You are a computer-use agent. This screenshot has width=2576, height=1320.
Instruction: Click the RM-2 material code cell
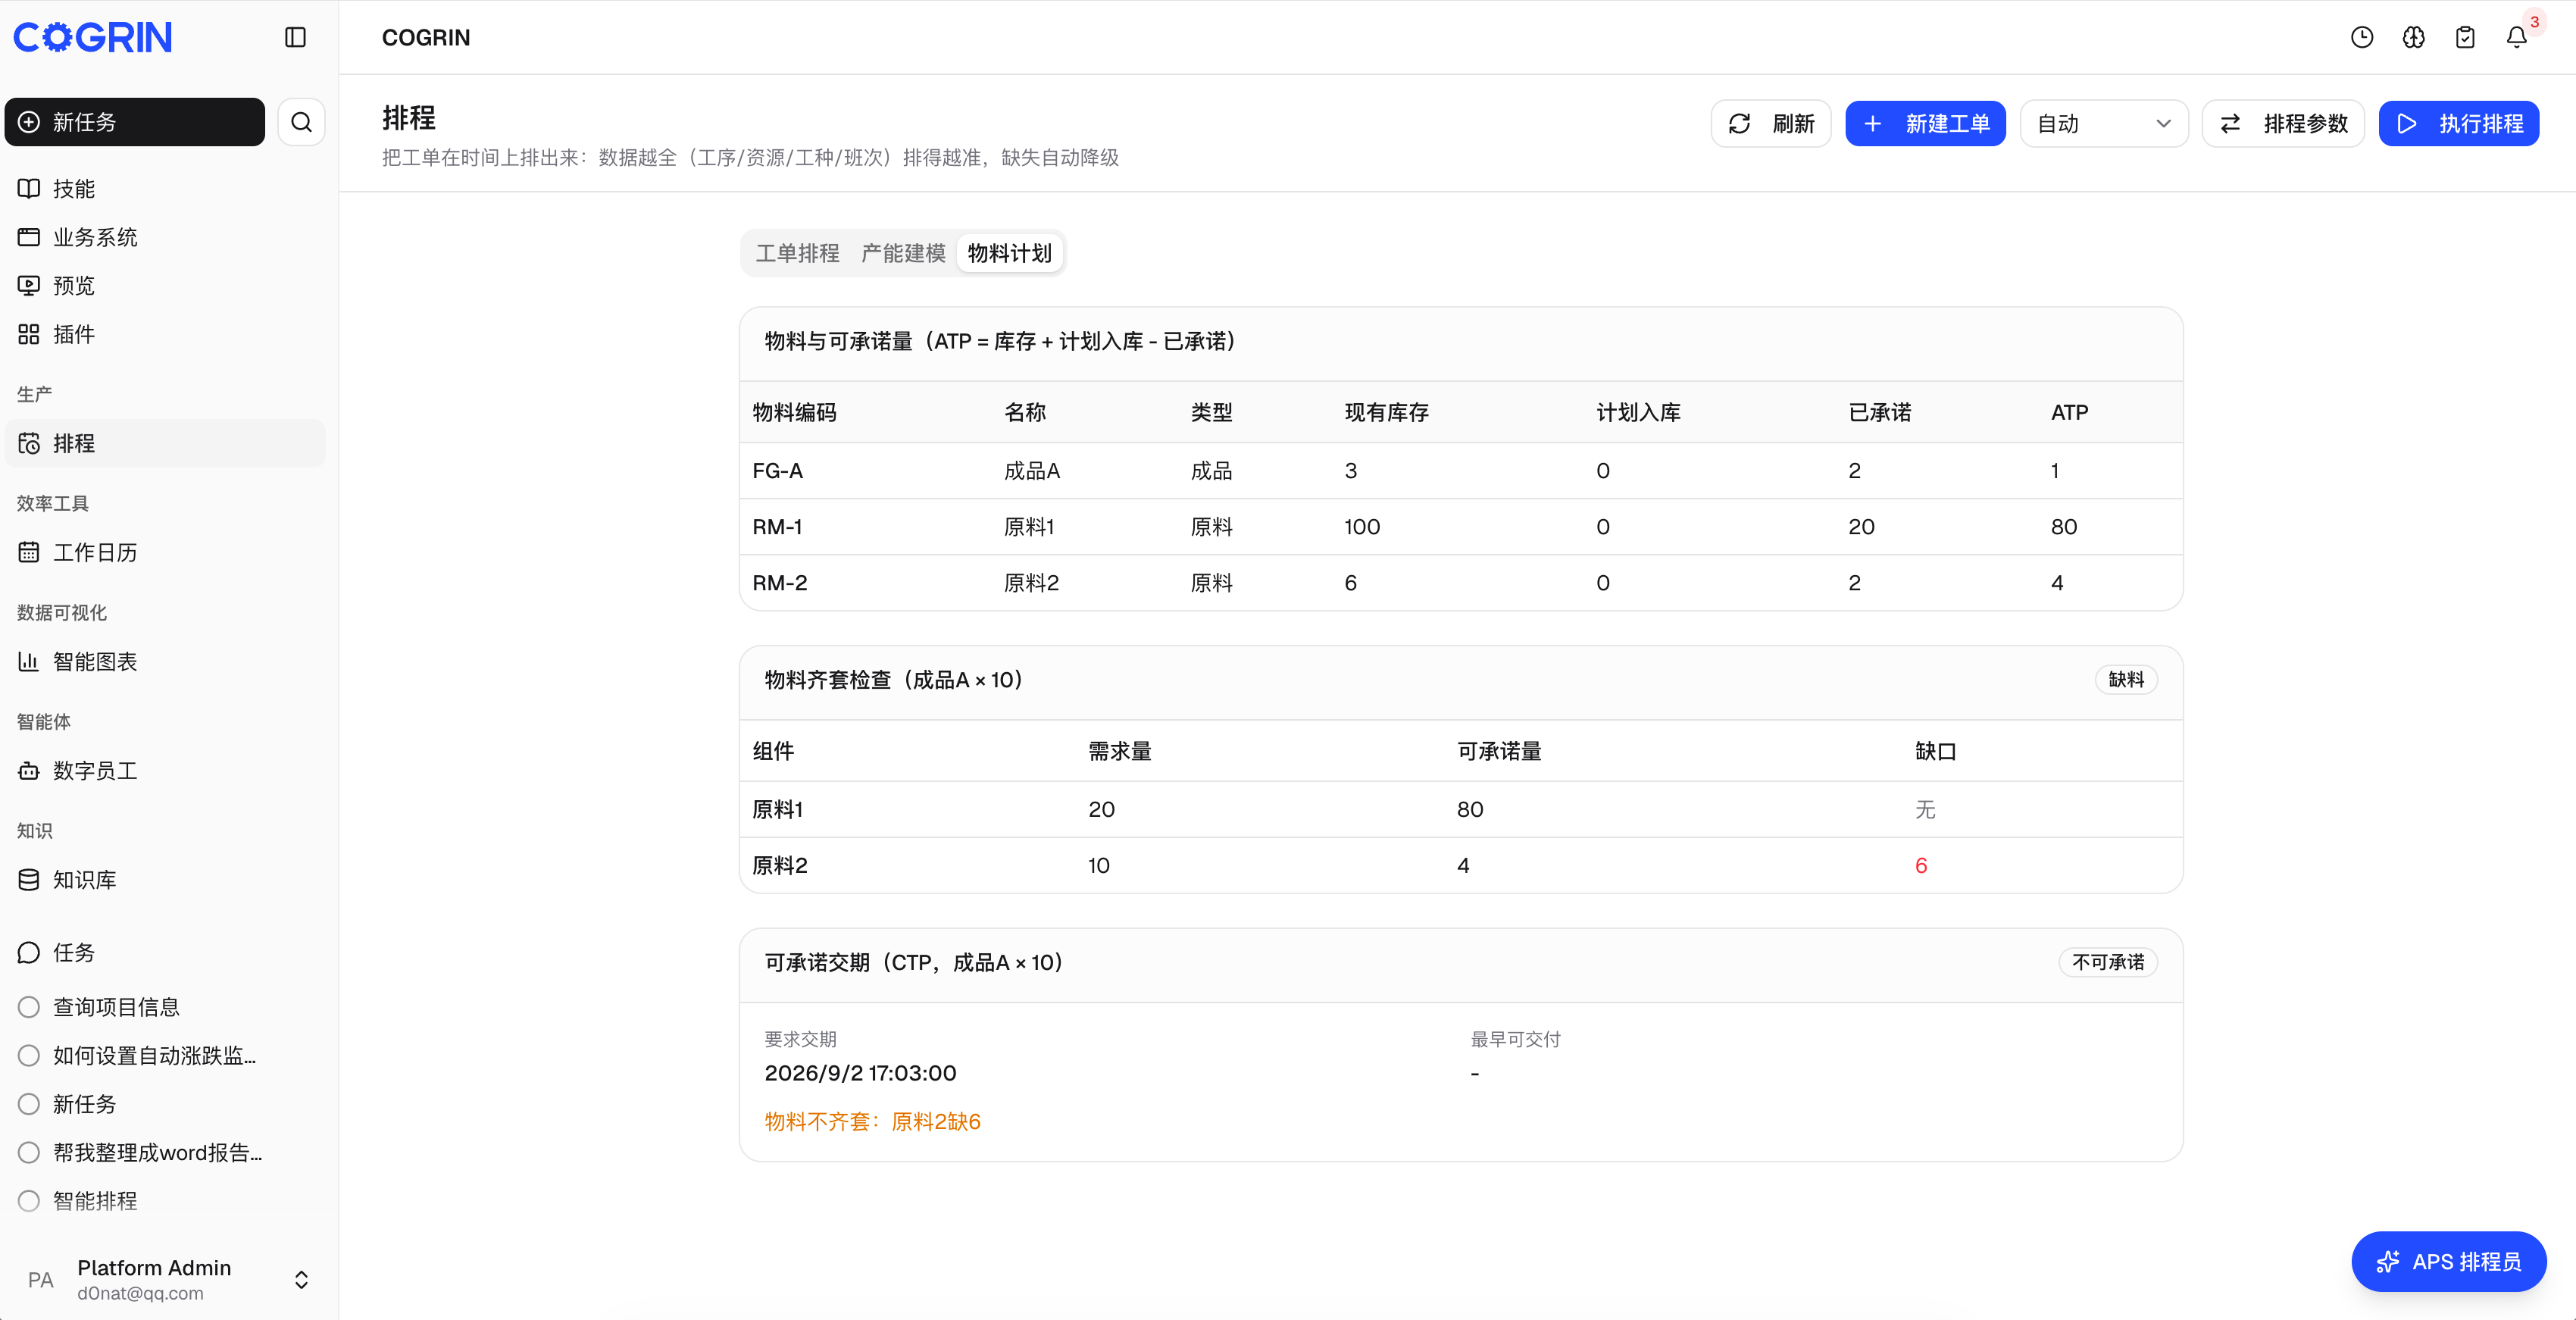tap(779, 583)
